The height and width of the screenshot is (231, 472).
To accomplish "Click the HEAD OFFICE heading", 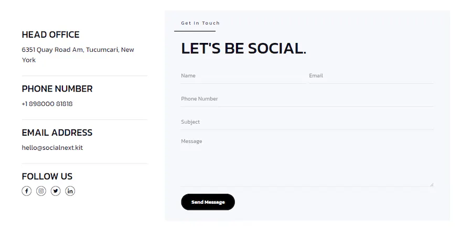I will coord(50,35).
